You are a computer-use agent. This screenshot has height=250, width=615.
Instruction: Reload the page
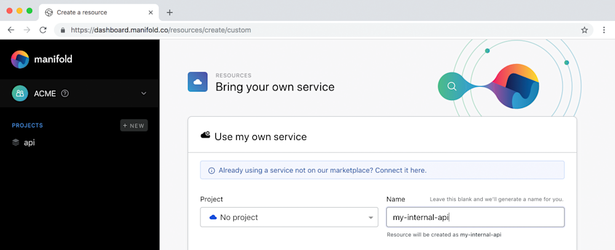43,29
